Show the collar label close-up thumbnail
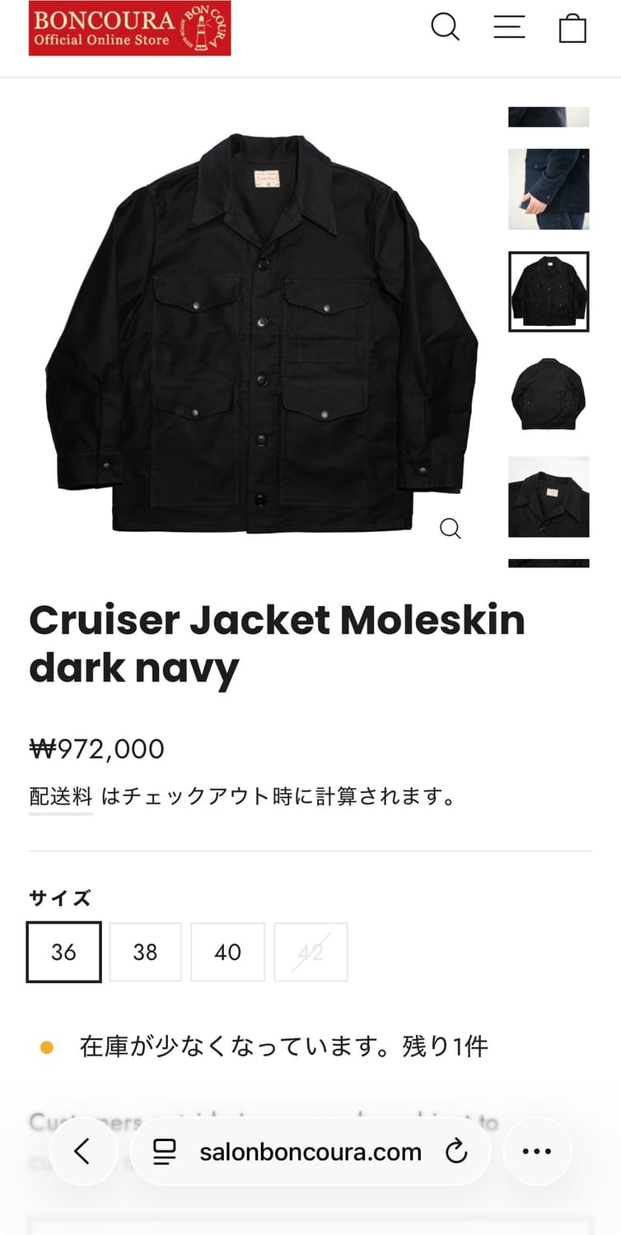 pos(549,496)
